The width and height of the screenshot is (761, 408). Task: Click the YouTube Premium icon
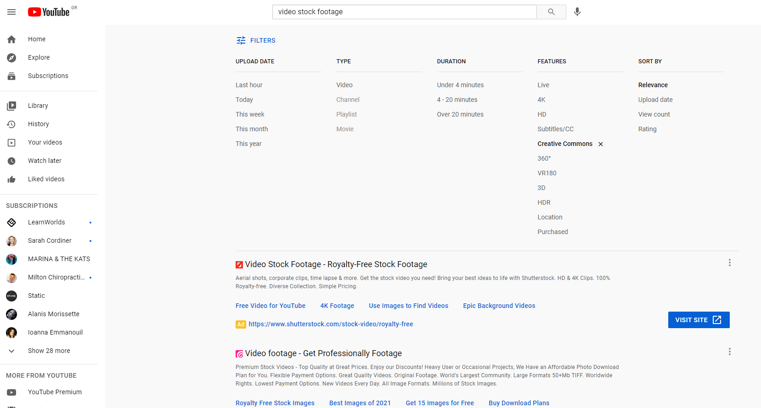11,392
